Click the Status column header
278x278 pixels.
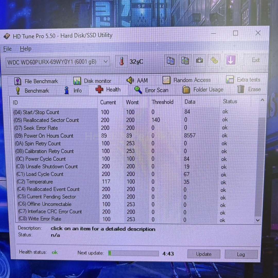[236, 101]
